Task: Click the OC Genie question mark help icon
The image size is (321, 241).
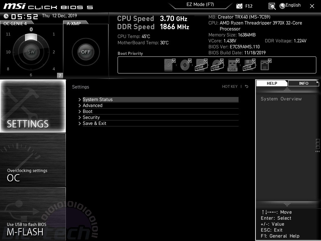Action: point(60,75)
